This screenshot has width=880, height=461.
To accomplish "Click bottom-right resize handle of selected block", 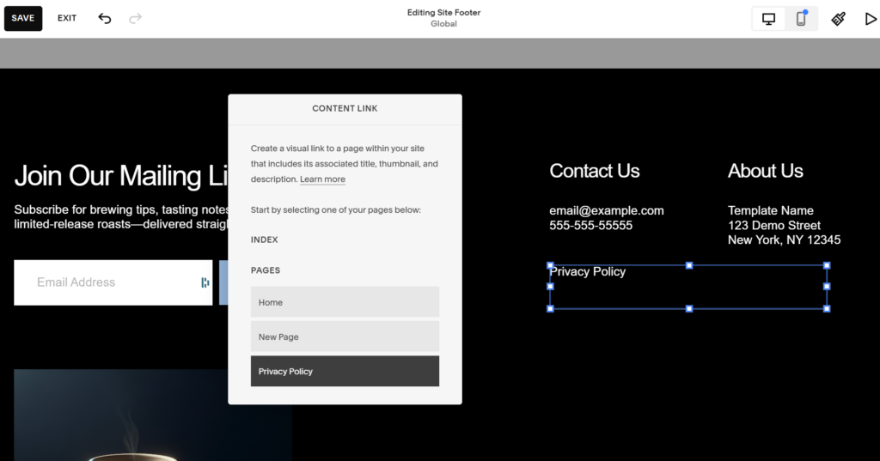I will (827, 308).
